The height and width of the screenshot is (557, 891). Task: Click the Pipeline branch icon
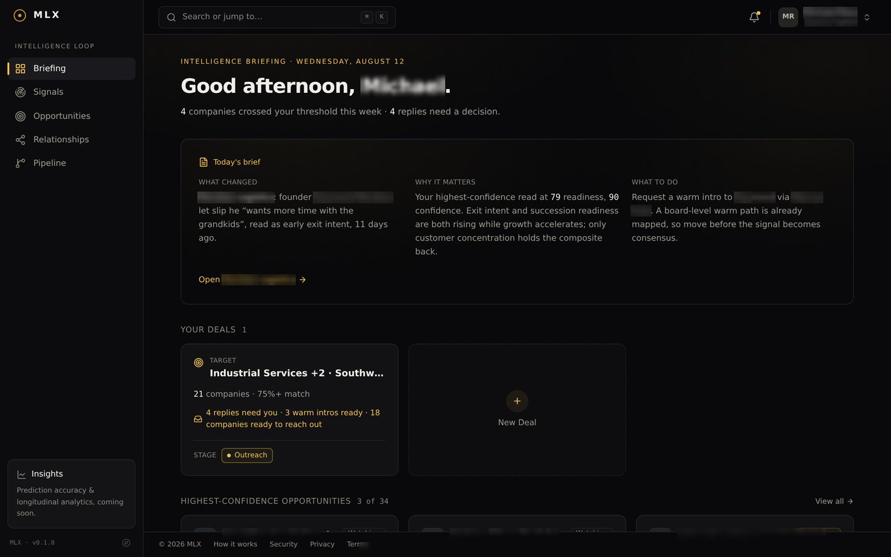tap(20, 163)
